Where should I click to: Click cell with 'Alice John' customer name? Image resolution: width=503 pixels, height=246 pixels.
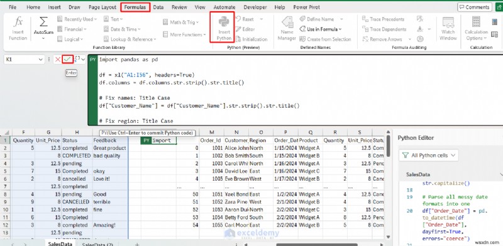coord(236,148)
